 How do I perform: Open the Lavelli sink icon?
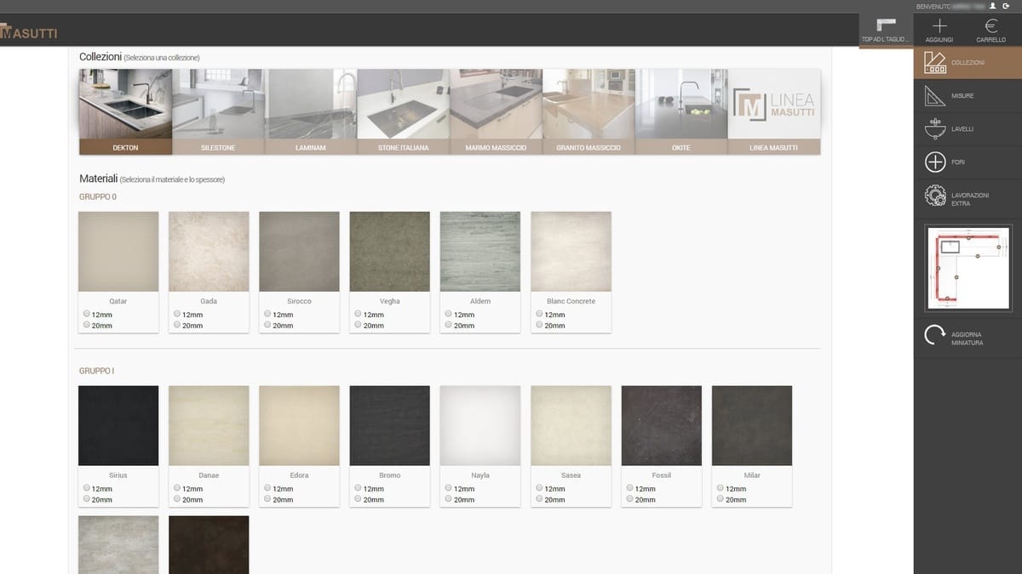click(x=935, y=128)
